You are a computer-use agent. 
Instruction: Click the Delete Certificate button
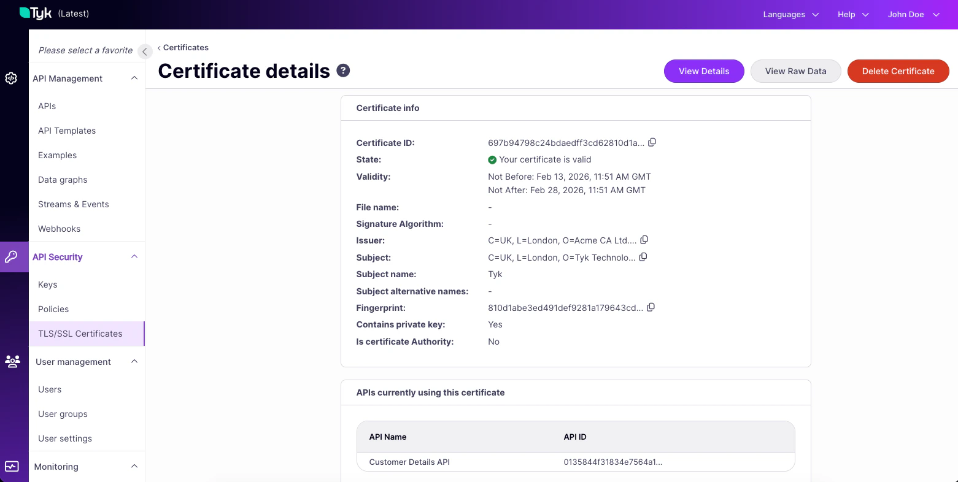(898, 71)
